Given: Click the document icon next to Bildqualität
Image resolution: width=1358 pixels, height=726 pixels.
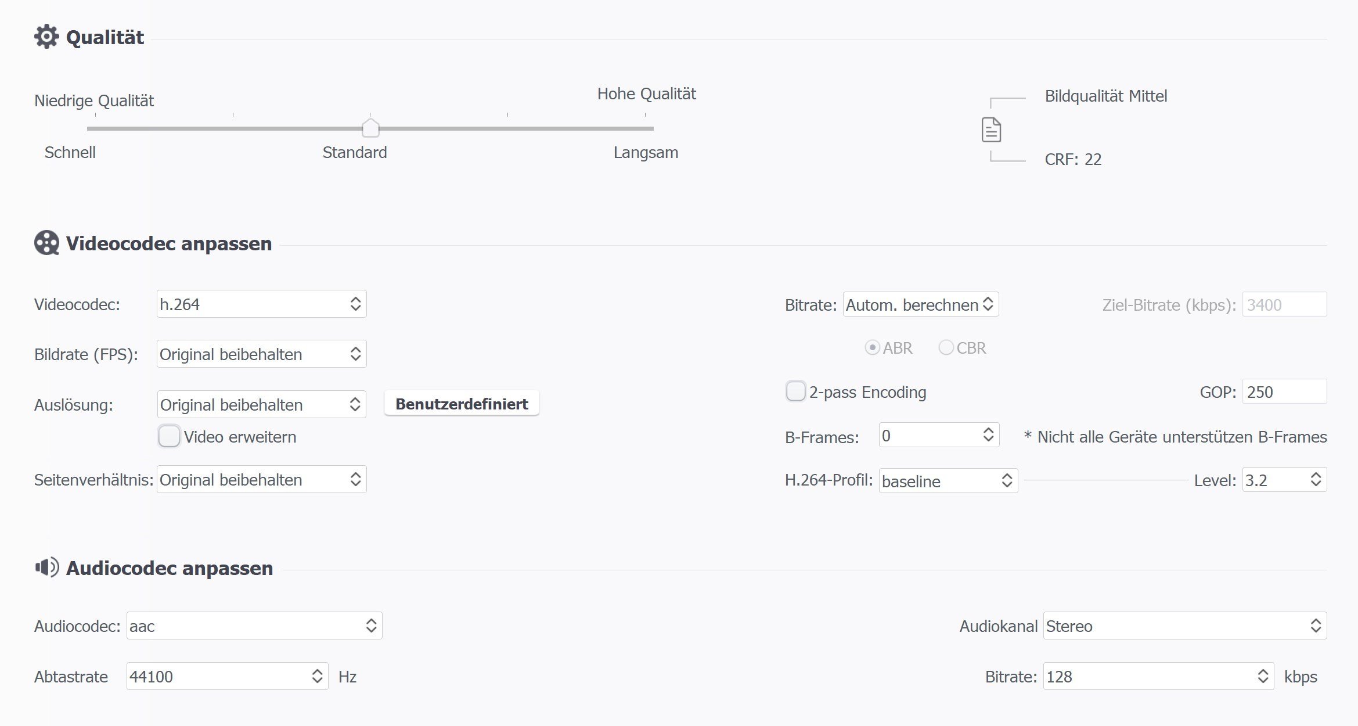Looking at the screenshot, I should click(991, 130).
